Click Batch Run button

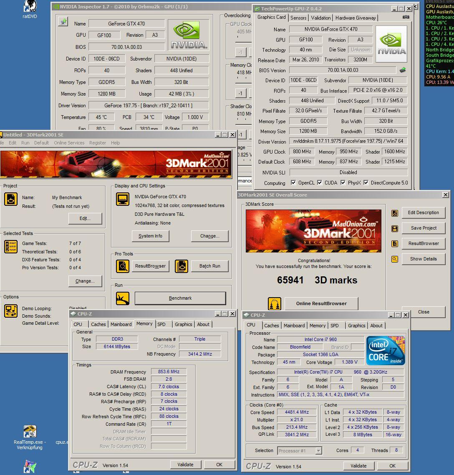209,266
